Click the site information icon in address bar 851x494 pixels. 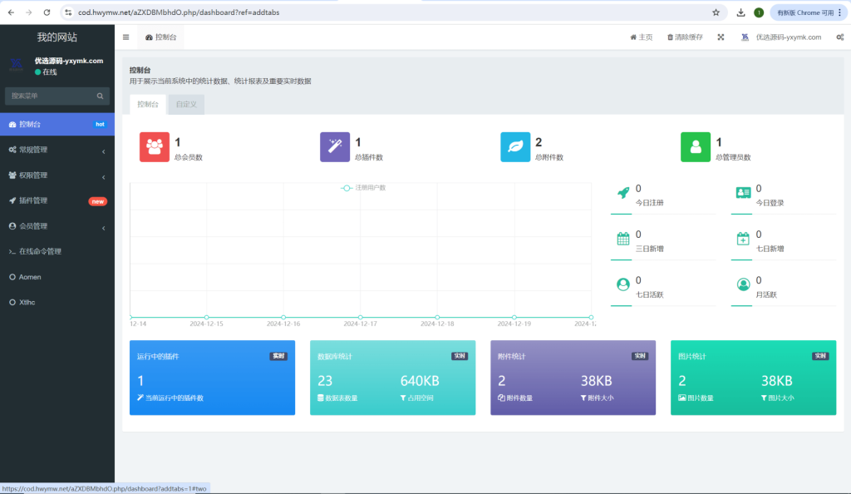point(68,12)
